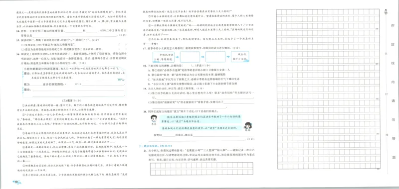The image size is (399, 189).
Task: Click the last arrow before the 战士们 box
Action: point(228,57)
